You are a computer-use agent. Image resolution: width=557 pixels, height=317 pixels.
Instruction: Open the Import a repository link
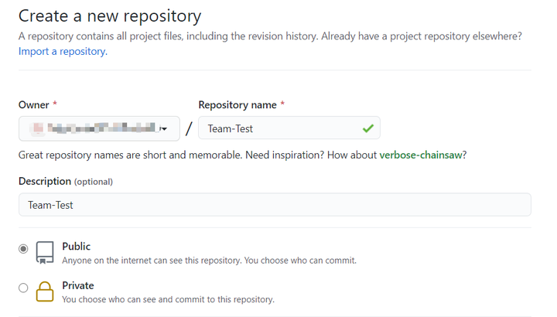coord(63,52)
